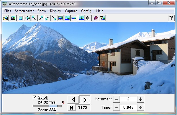Open the Files menu
The height and width of the screenshot is (115, 177).
pyautogui.click(x=8, y=11)
